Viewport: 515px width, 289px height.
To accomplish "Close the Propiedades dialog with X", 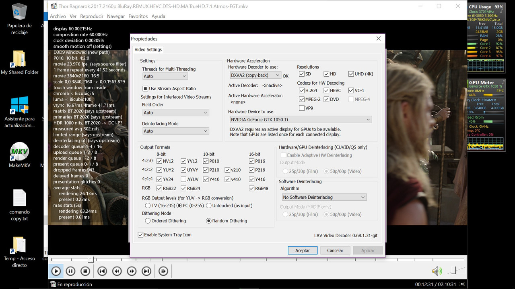I will tap(378, 39).
